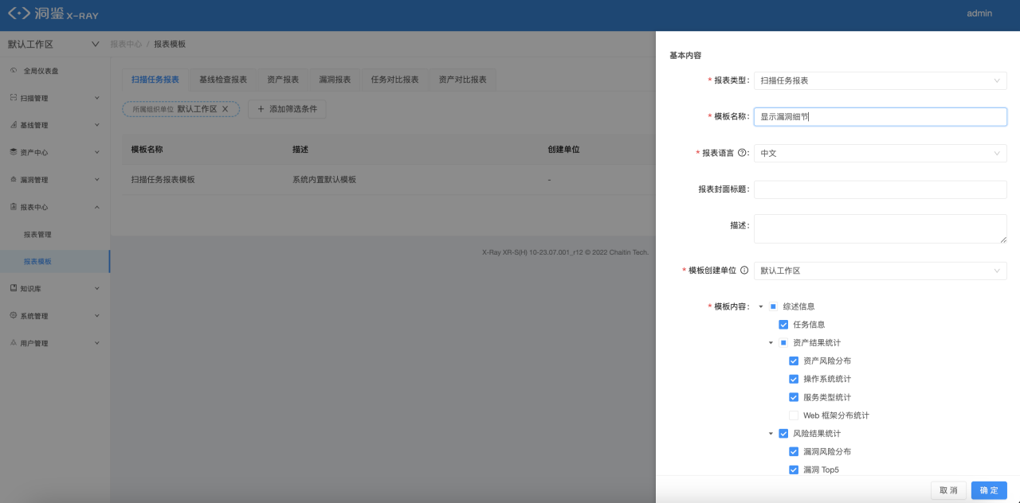This screenshot has height=503, width=1020.
Task: Uncheck the 漏洞 Top5 checkbox
Action: [794, 470]
